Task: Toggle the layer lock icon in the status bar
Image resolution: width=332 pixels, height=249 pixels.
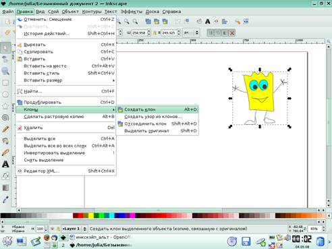Action: [x=58, y=229]
